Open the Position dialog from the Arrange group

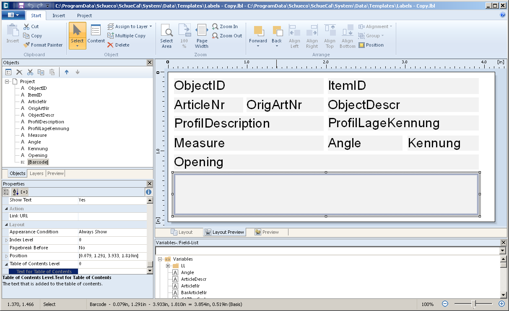[371, 45]
